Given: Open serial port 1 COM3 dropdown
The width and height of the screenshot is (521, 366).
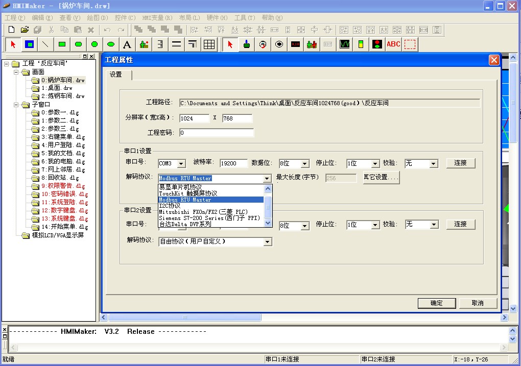Looking at the screenshot, I should click(x=181, y=163).
